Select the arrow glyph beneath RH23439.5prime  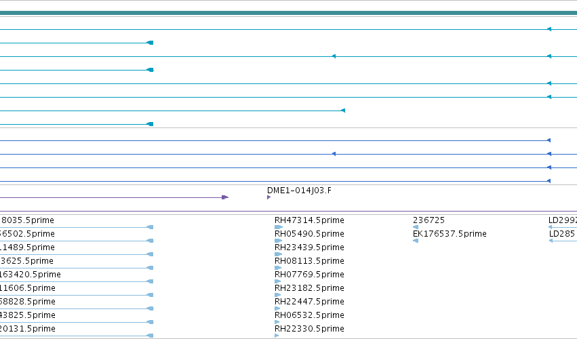click(278, 254)
